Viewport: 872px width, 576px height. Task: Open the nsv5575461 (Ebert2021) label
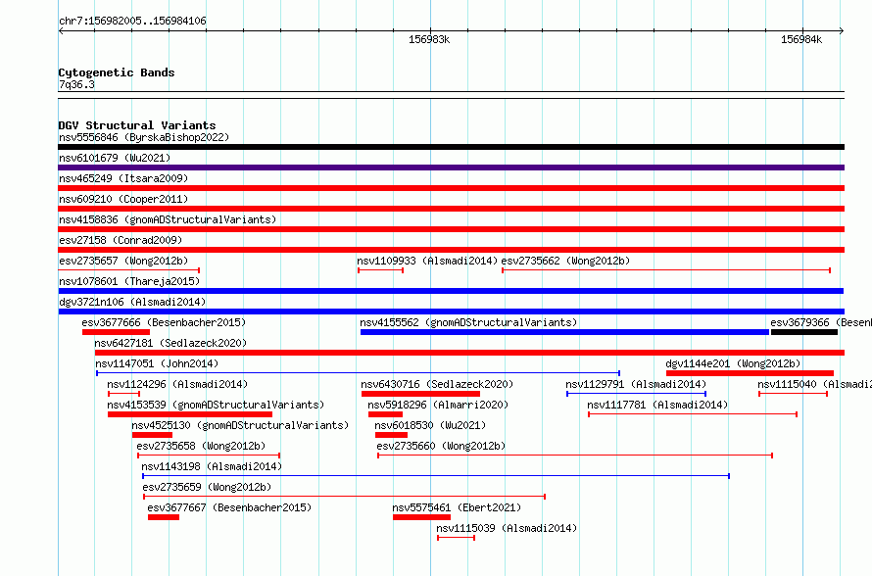click(x=457, y=507)
